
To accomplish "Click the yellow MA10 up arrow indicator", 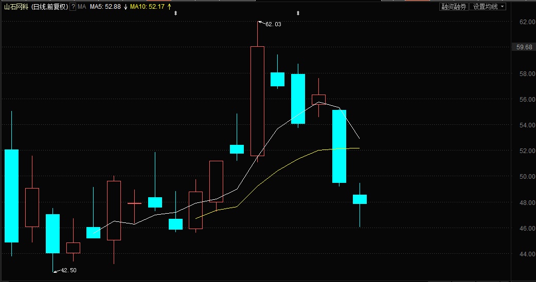I will point(169,7).
